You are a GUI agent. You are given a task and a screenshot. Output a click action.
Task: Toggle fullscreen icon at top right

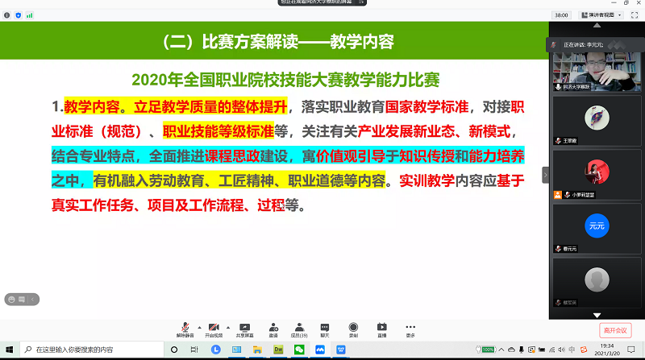click(634, 14)
